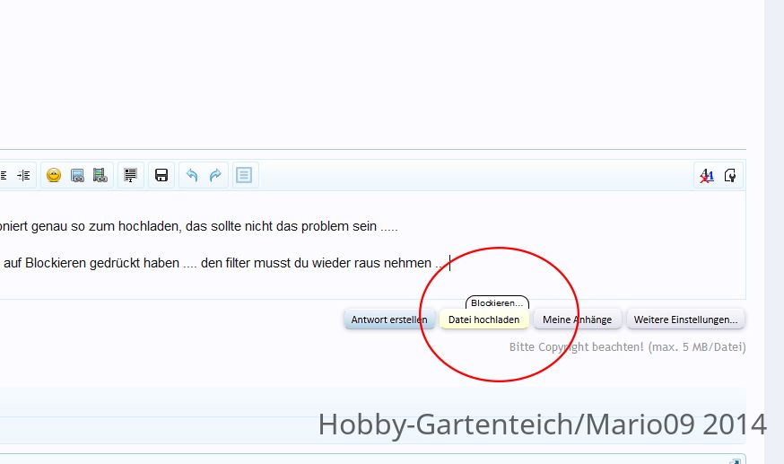Click the grayed text-block toolbar icon

tap(244, 176)
